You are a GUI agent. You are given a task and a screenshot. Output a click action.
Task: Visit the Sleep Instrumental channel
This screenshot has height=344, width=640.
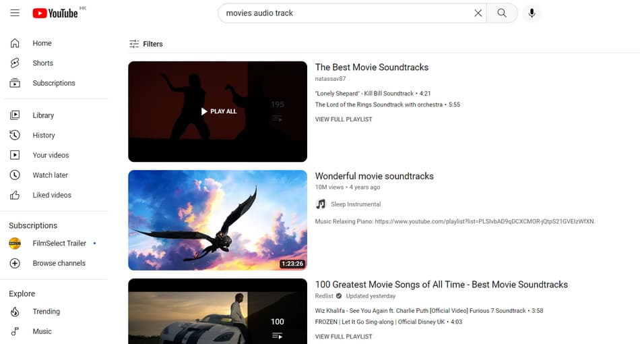pyautogui.click(x=355, y=204)
